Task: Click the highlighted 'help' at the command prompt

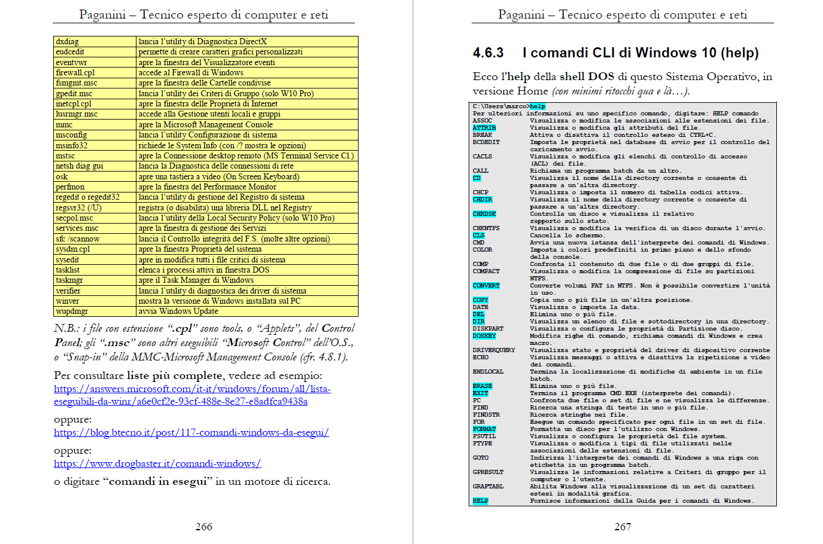Action: [537, 106]
